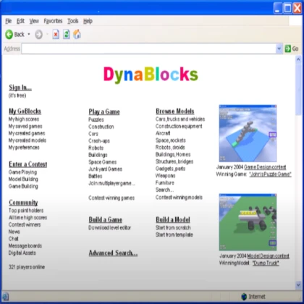Open the Game Design contest link

pyautogui.click(x=265, y=167)
